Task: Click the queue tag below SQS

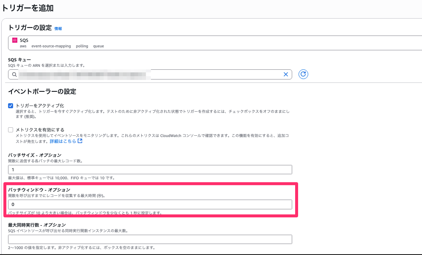Action: [x=99, y=46]
